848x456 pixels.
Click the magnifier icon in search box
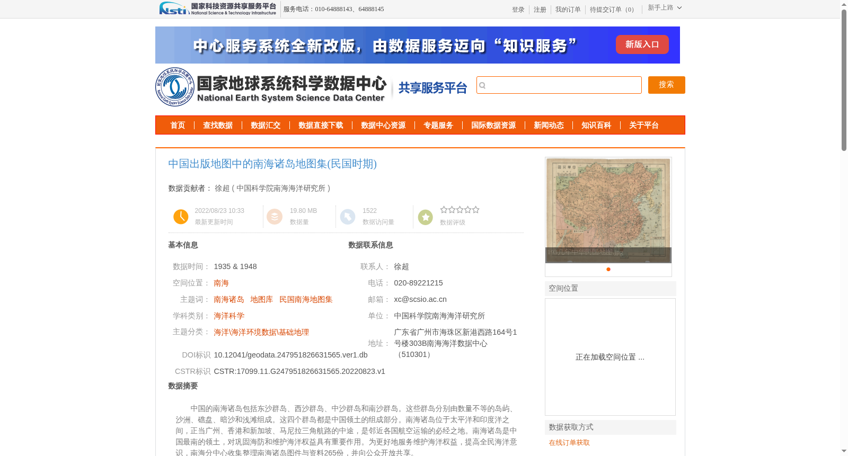click(x=482, y=85)
